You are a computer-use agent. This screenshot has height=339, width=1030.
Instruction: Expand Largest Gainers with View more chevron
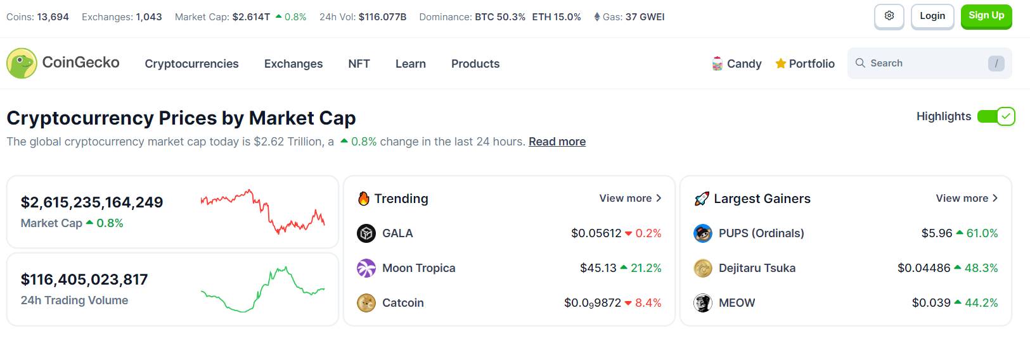[x=995, y=198]
